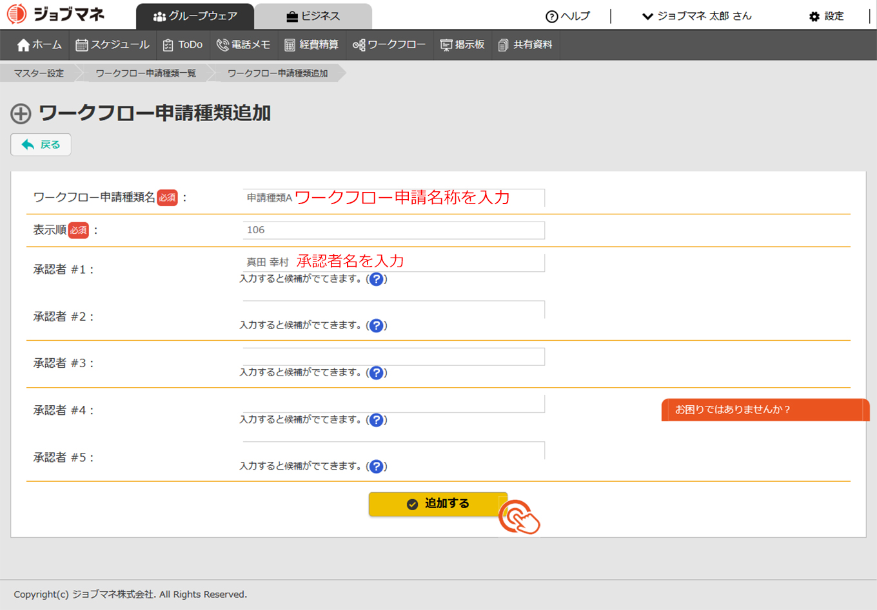Open 設定 via the gear icon

tap(814, 17)
